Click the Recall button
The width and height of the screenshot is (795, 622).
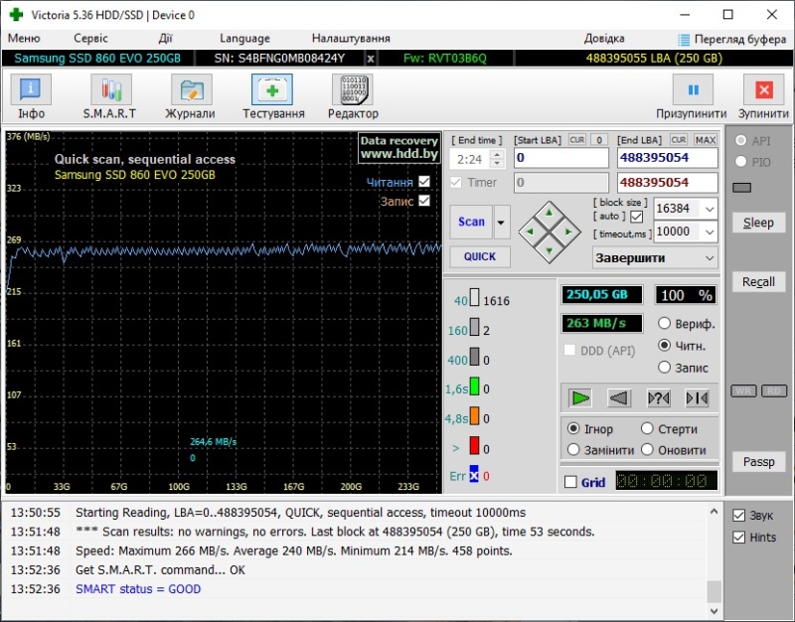click(x=758, y=282)
